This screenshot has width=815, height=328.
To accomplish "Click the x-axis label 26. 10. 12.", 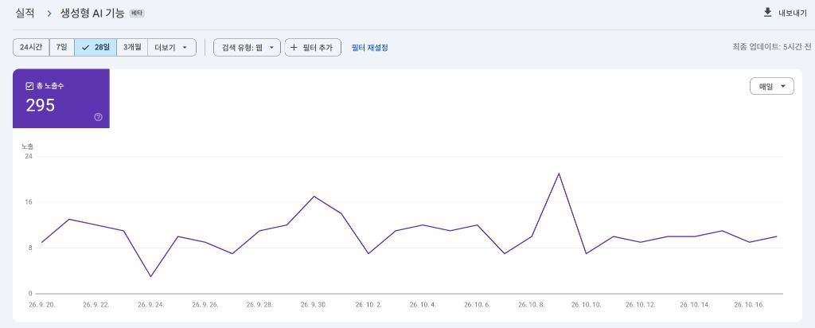I will pos(641,305).
